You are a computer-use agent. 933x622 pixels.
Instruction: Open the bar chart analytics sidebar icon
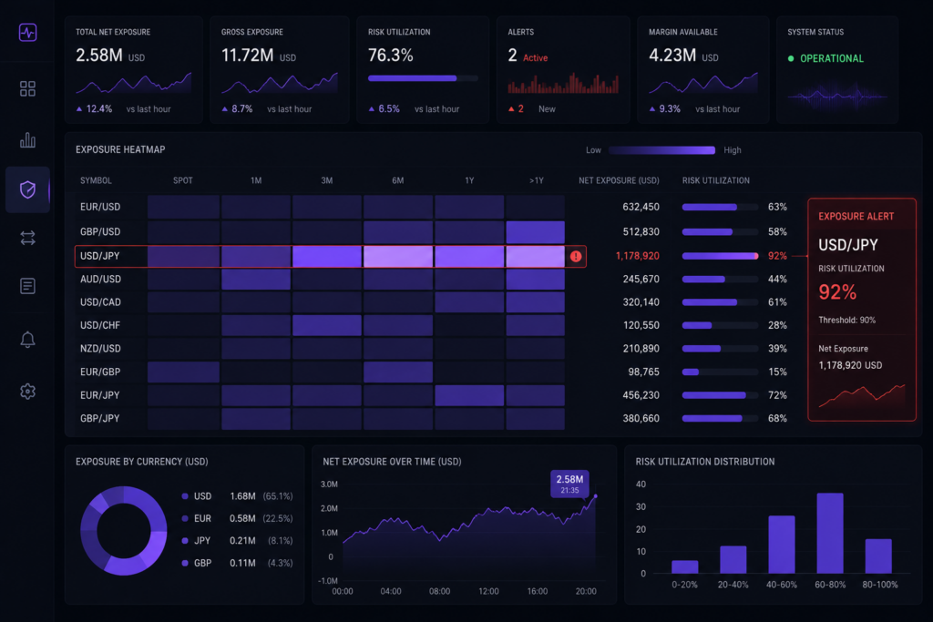click(x=27, y=139)
